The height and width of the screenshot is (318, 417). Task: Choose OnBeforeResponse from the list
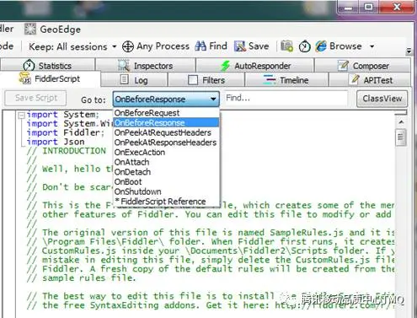point(166,122)
